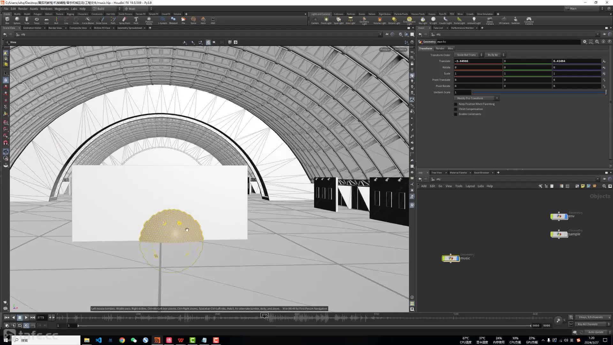Click the Translate X value field
The image size is (613, 345).
coord(478,61)
